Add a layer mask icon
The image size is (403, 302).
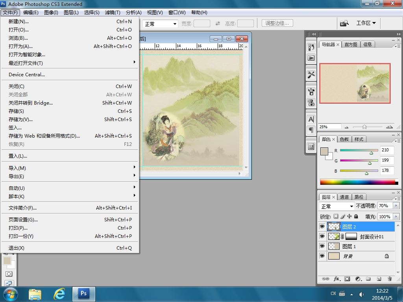click(347, 279)
